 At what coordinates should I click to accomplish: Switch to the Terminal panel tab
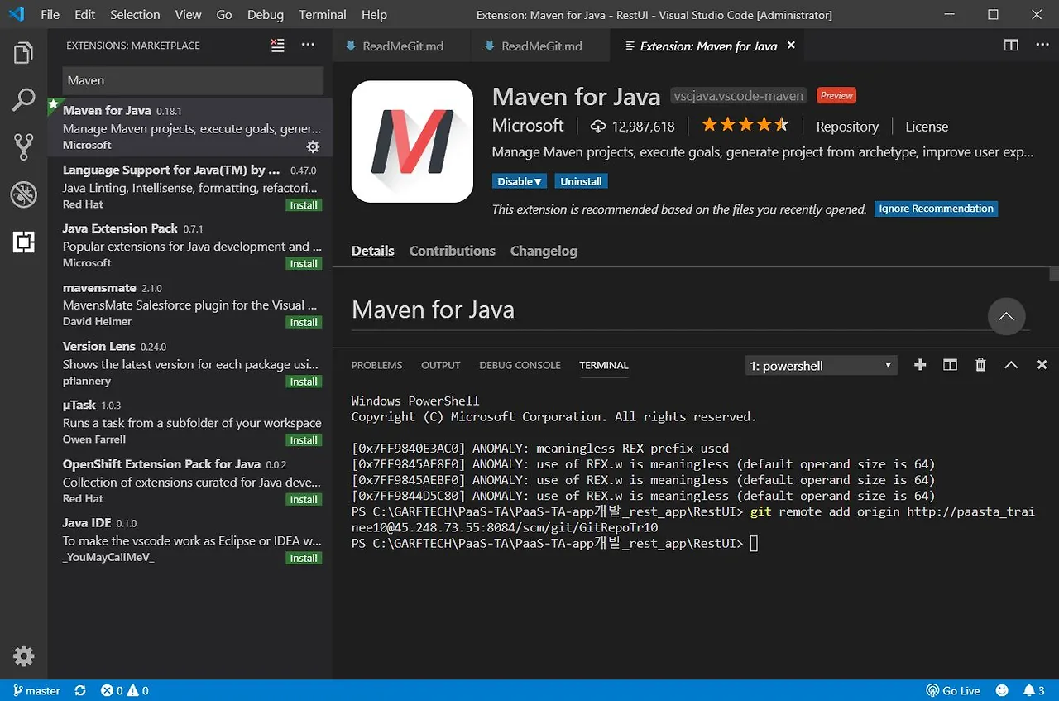[604, 365]
